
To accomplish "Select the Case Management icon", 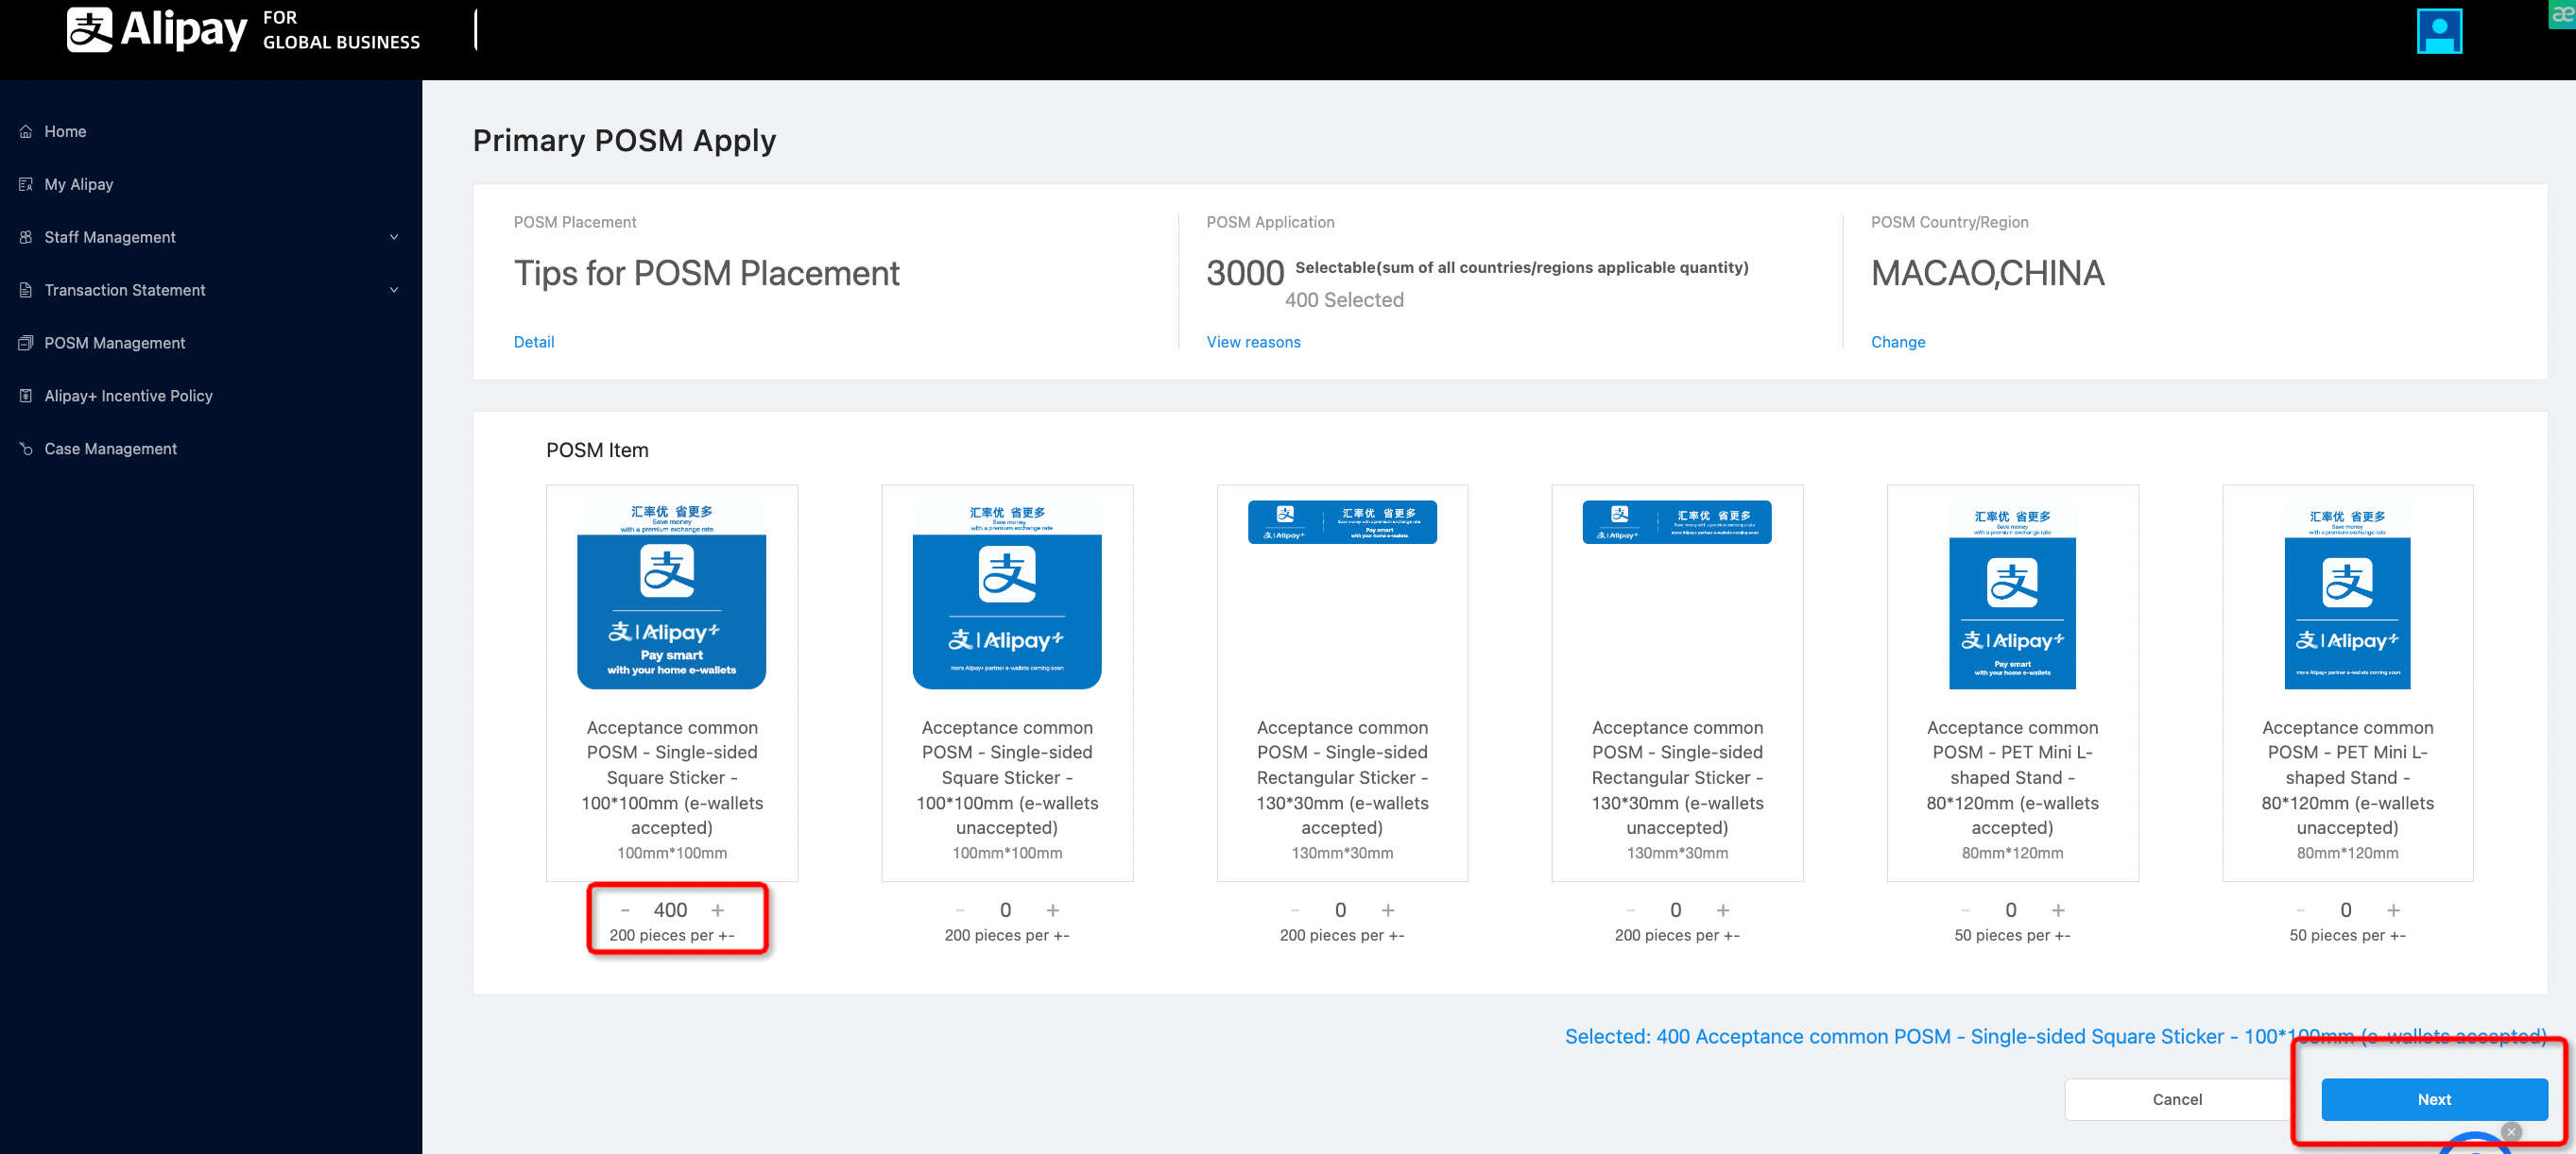I will click(25, 449).
